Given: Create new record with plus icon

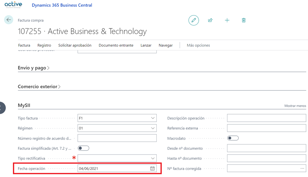Looking at the screenshot, I should click(x=227, y=20).
